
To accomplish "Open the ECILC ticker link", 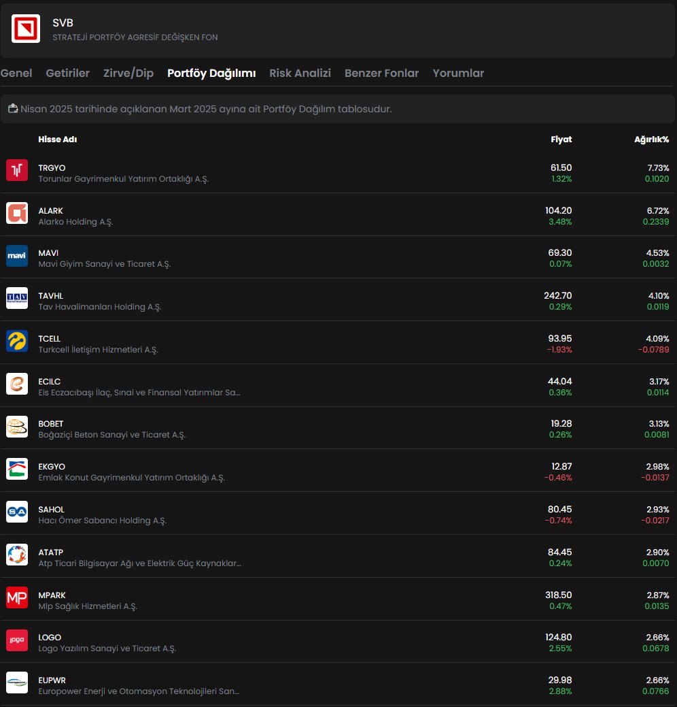I will [x=49, y=382].
